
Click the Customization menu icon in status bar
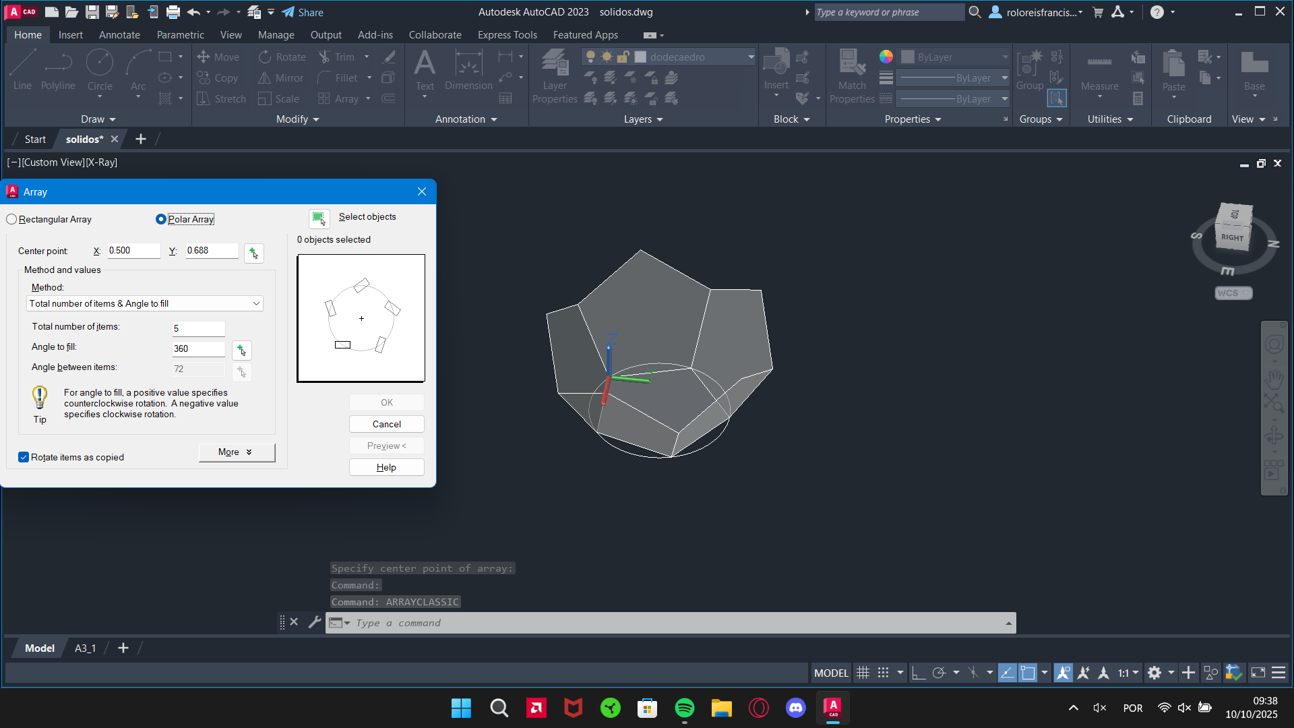pyautogui.click(x=1278, y=673)
